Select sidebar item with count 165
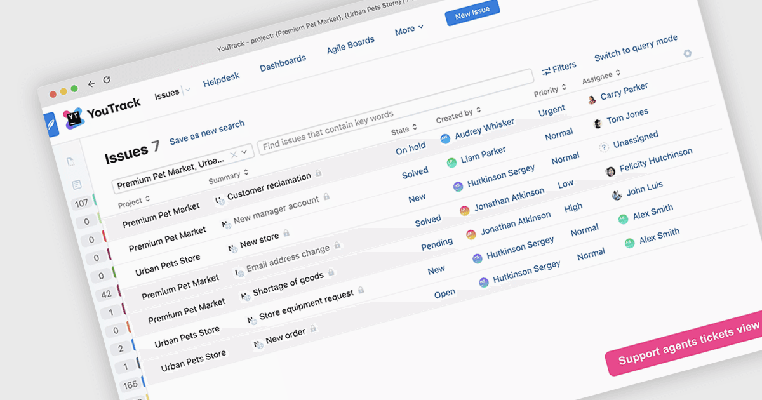 (x=130, y=385)
